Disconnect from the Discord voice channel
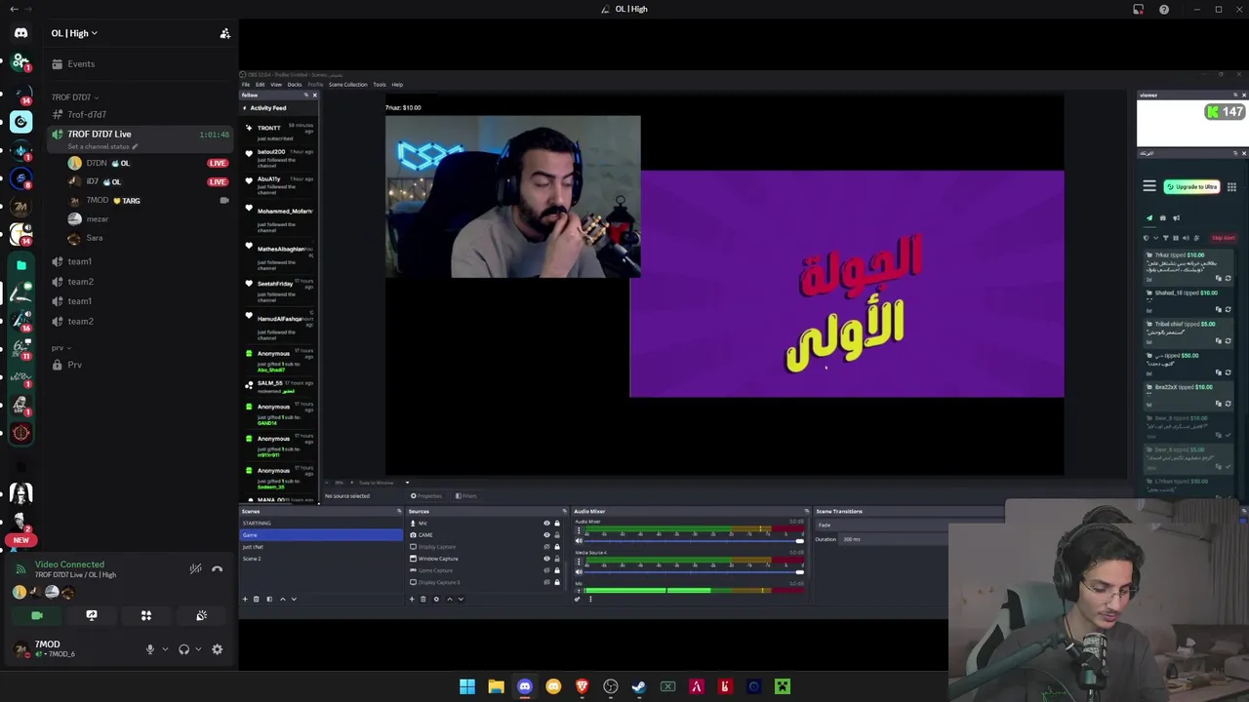This screenshot has width=1249, height=702. click(218, 569)
